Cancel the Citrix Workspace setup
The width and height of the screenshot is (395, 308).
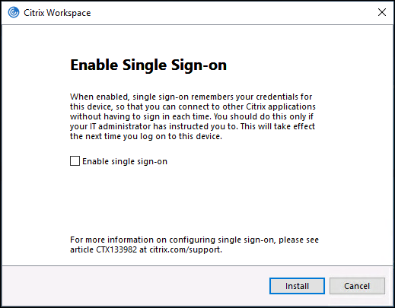click(x=357, y=286)
